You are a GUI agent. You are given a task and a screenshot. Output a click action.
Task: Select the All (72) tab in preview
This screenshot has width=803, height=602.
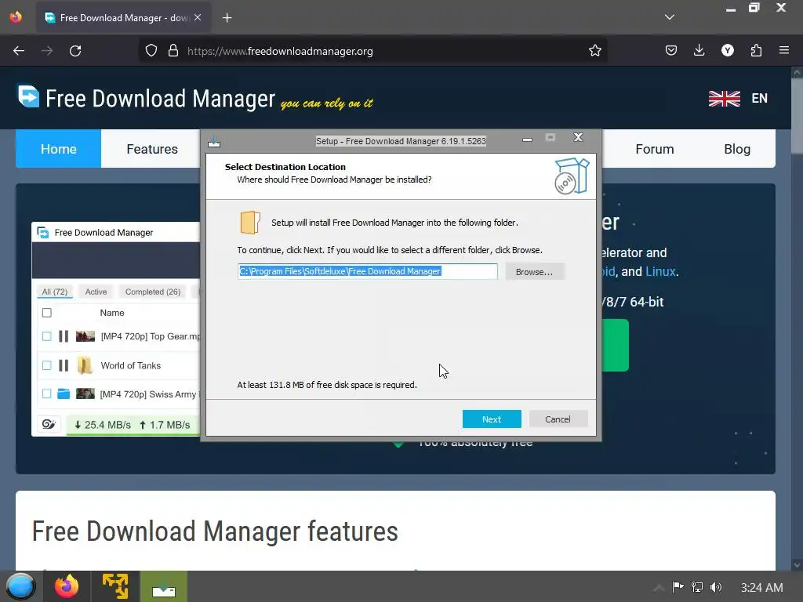coord(54,292)
